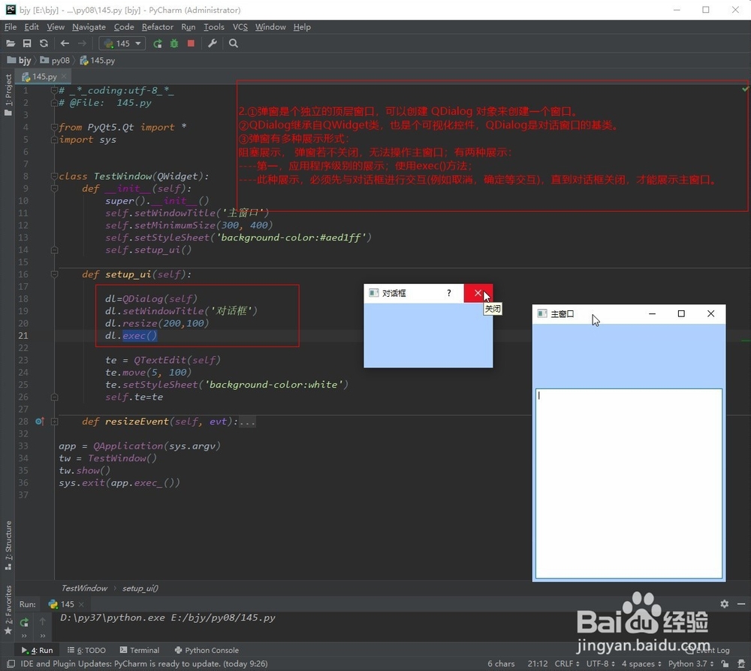Click the Edit menu
This screenshot has width=751, height=671.
[x=31, y=27]
